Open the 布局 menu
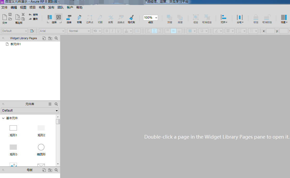This screenshot has height=178, width=290. click(x=42, y=8)
